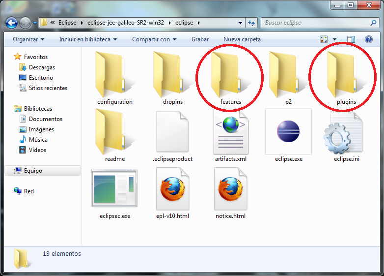Expand the view options dropdown arrow
384x276 pixels.
(334, 39)
